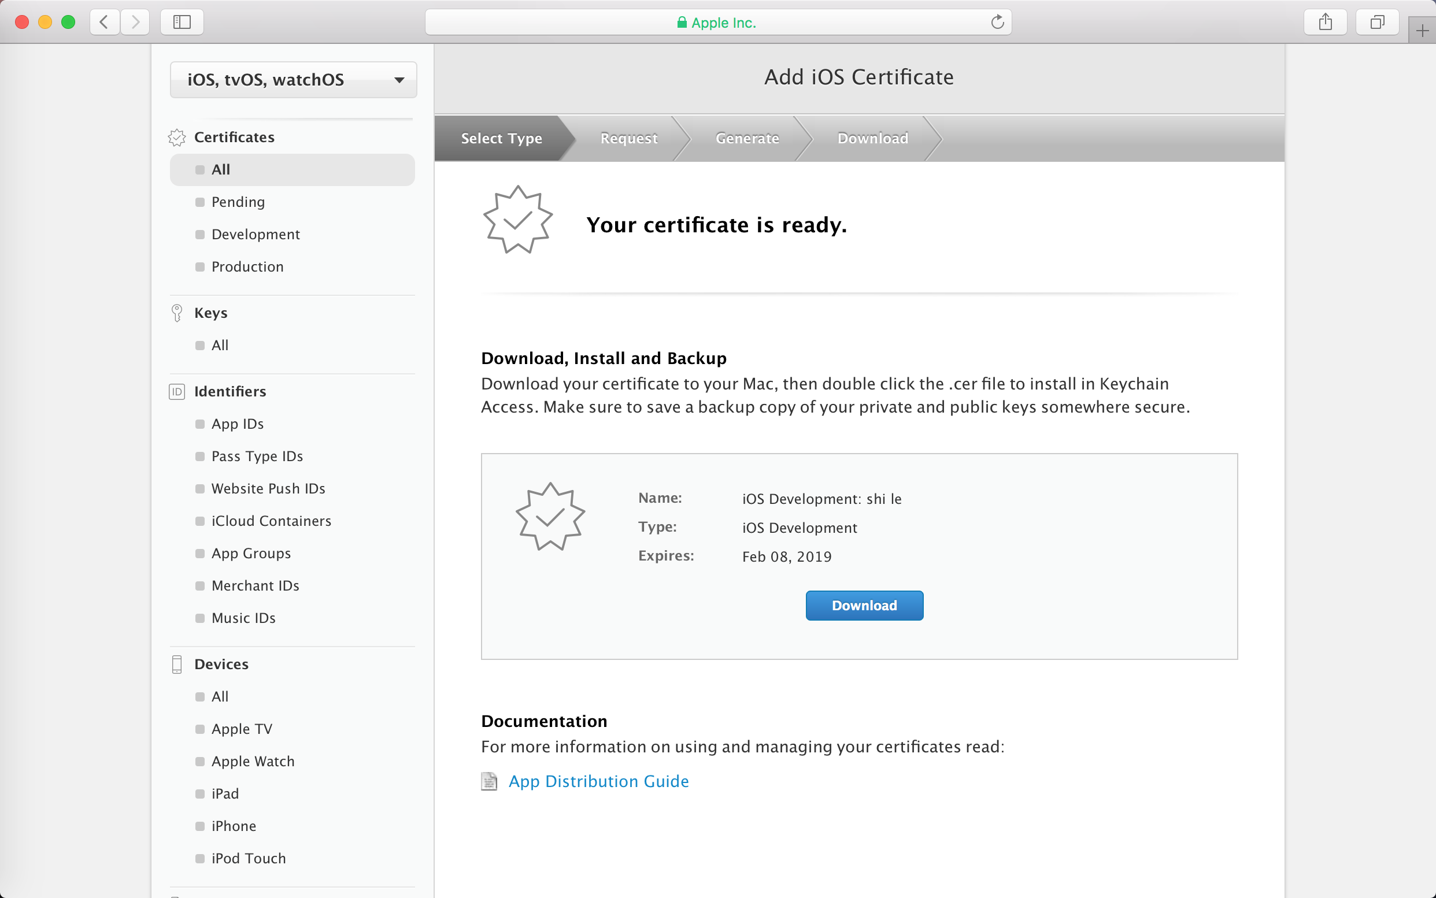Screen dimensions: 1436x898
Task: Click the expiry date 'Feb 08, 2019'
Action: [787, 557]
